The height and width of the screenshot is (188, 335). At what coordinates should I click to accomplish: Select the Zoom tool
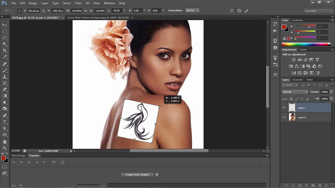coord(5,148)
